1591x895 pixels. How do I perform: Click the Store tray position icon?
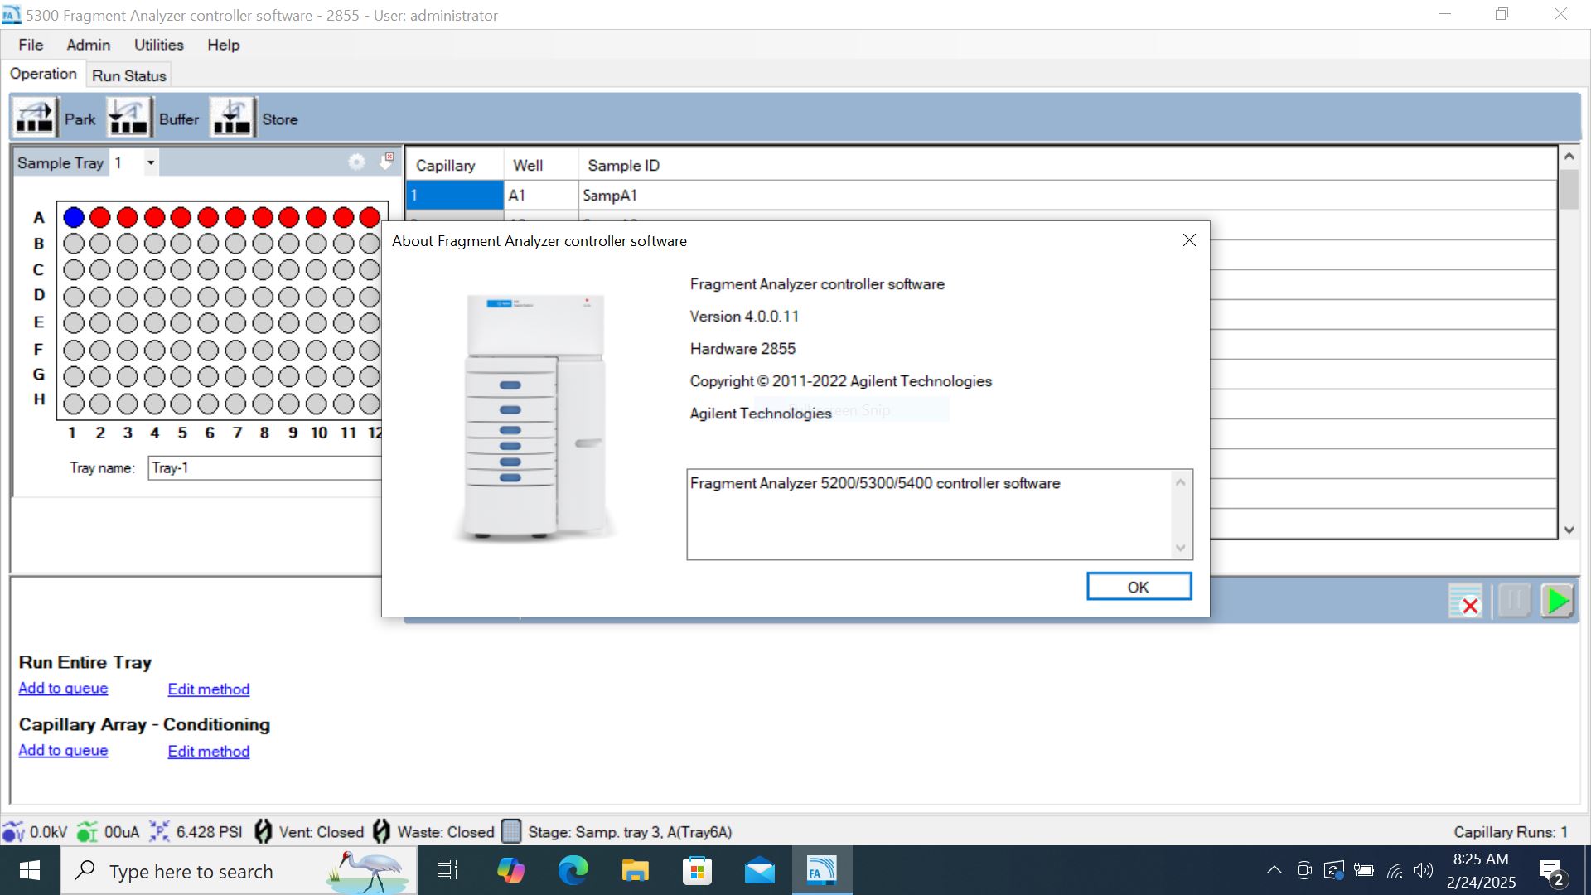(x=232, y=118)
